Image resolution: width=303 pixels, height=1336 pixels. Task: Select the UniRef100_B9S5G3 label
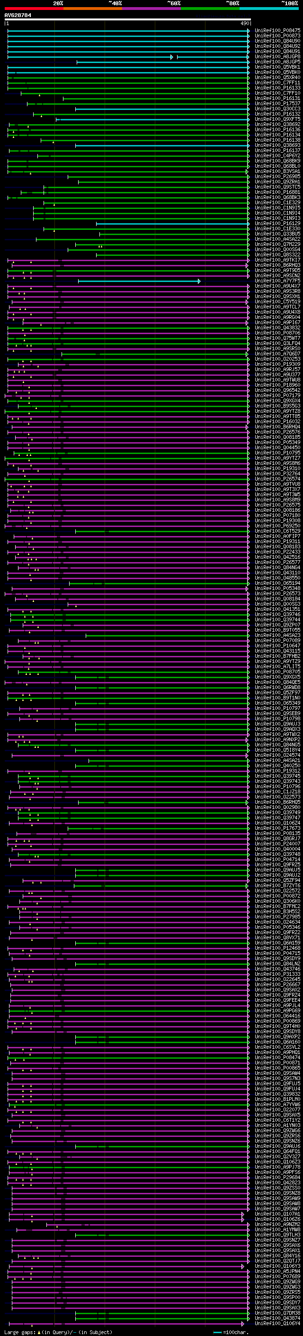(x=277, y=406)
